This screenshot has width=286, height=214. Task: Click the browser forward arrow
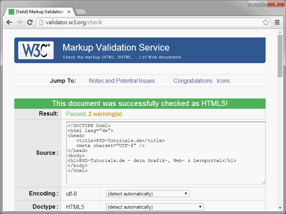coord(19,22)
